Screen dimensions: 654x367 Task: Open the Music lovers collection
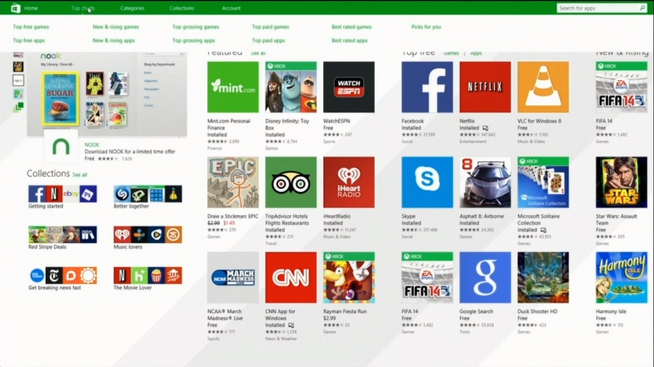[x=148, y=237]
